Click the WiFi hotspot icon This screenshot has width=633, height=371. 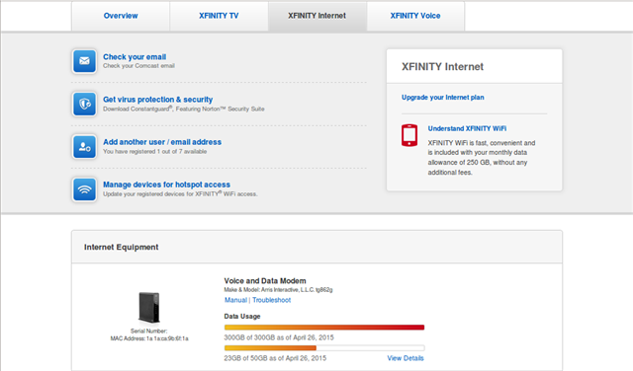84,189
